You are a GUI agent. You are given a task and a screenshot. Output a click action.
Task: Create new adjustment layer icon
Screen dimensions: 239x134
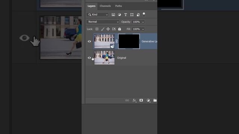coord(148,100)
